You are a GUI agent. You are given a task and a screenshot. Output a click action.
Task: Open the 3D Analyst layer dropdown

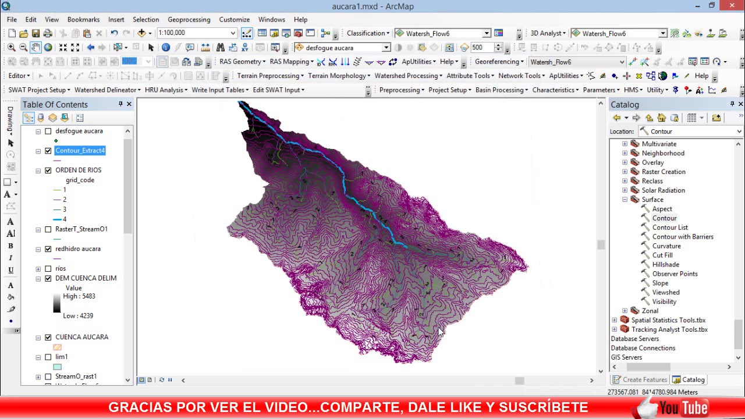coord(662,34)
